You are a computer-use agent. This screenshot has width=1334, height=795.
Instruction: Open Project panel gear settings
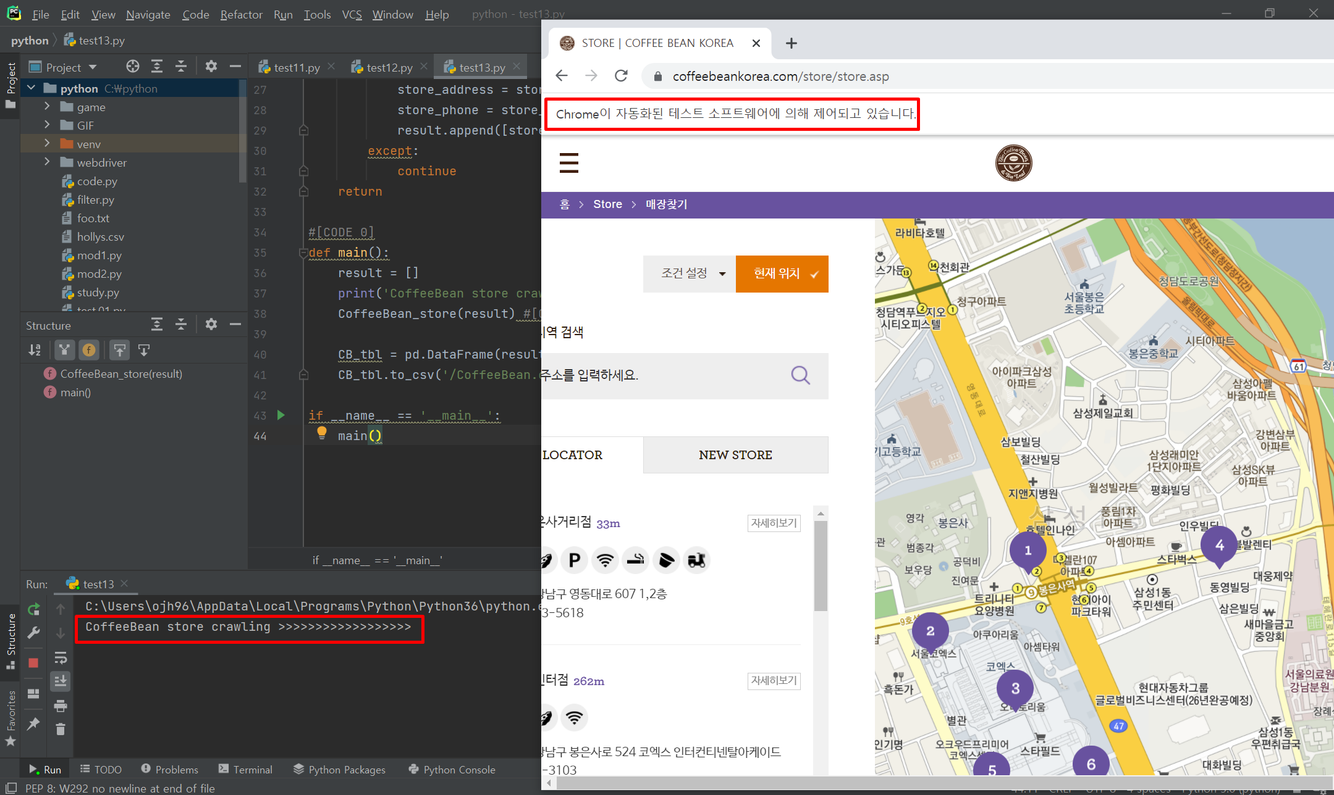tap(211, 67)
